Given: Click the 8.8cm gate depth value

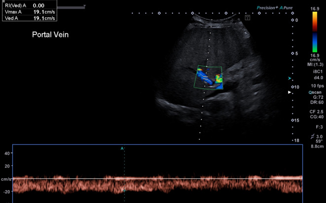Looking at the screenshot, I should pyautogui.click(x=317, y=146).
